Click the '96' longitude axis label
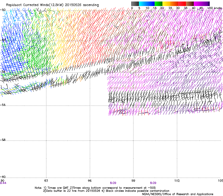Screen dimensions: 223x196 click(x=90, y=181)
